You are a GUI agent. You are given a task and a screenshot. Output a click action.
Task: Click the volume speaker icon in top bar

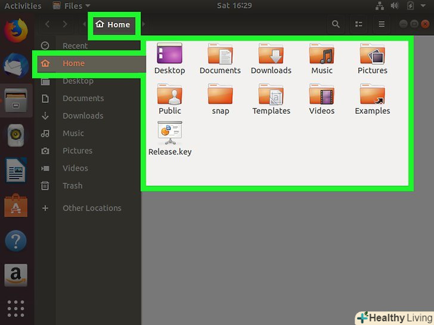pyautogui.click(x=395, y=5)
